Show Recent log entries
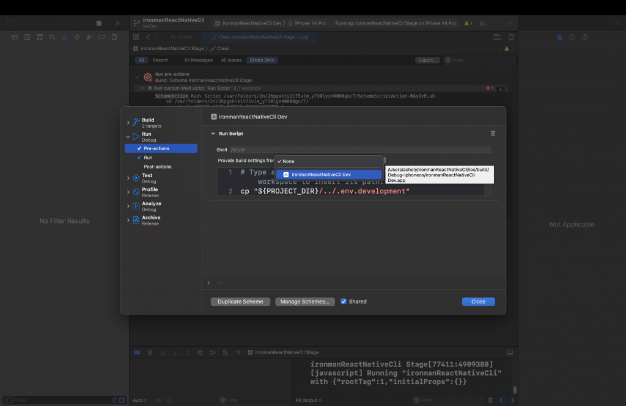The width and height of the screenshot is (626, 406). pos(160,60)
